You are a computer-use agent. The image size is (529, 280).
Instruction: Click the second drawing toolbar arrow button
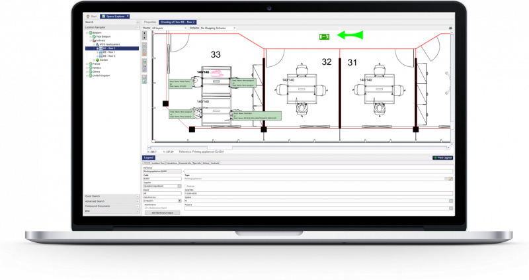coord(144,38)
